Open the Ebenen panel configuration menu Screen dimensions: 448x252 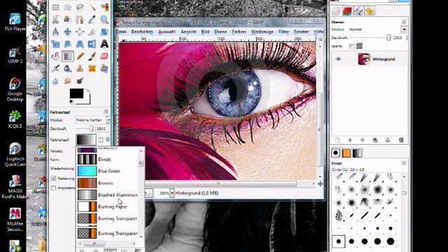pyautogui.click(x=404, y=22)
